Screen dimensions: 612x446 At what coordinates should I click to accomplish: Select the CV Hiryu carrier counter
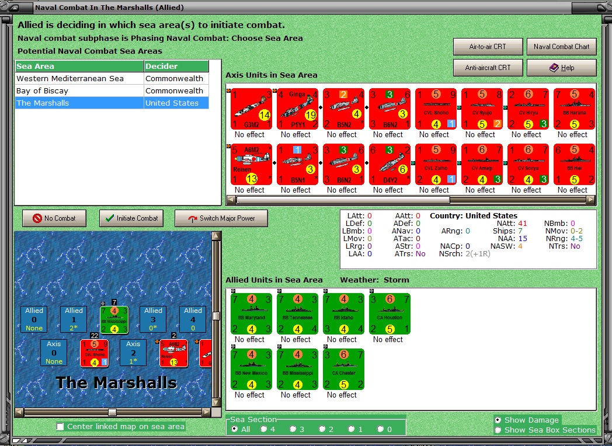coord(528,109)
